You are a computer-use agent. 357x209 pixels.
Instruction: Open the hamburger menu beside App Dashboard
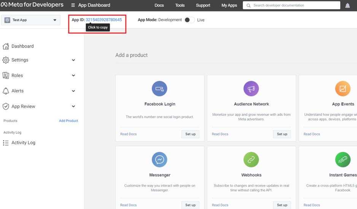pos(73,5)
